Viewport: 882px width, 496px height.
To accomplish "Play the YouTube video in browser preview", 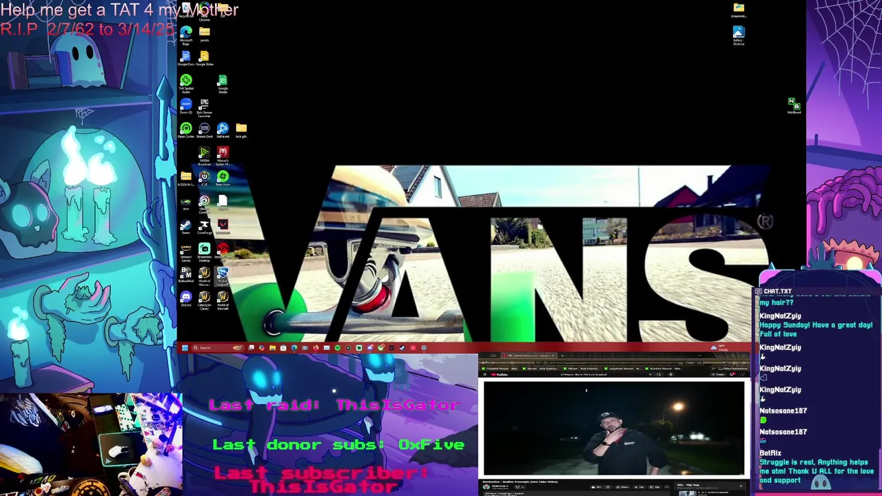I will click(613, 428).
